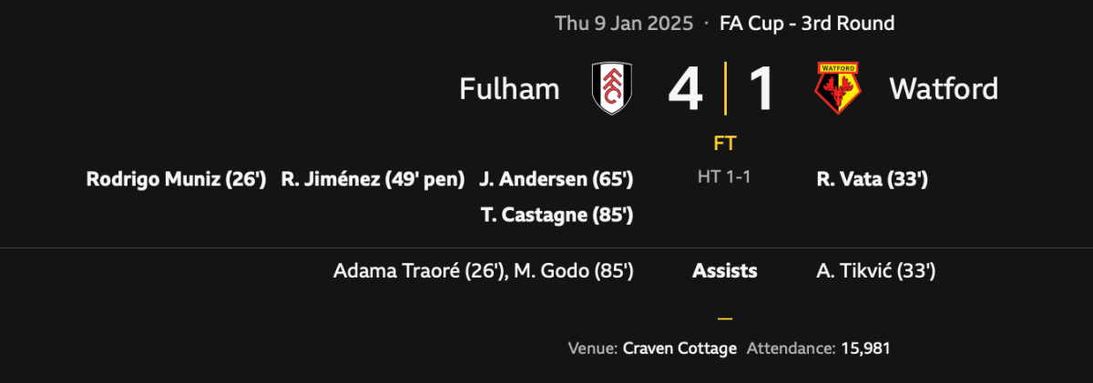Viewport: 1093px width, 383px height.
Task: Click T. Castagne (85') scorer entry
Action: pyautogui.click(x=556, y=216)
